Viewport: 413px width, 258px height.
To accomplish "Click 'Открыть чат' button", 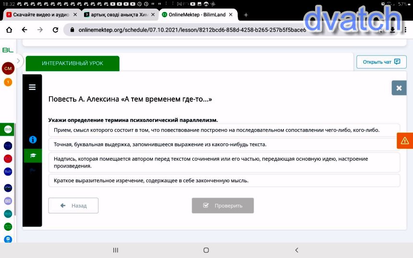I will click(381, 62).
